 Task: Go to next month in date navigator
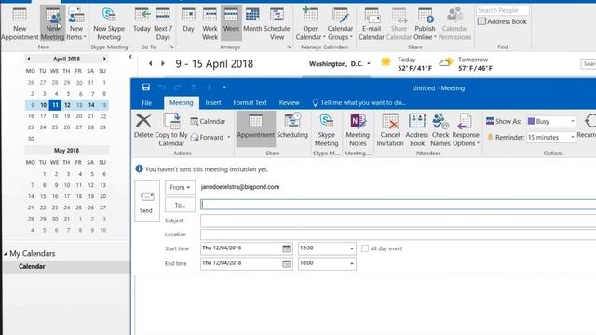coord(104,59)
